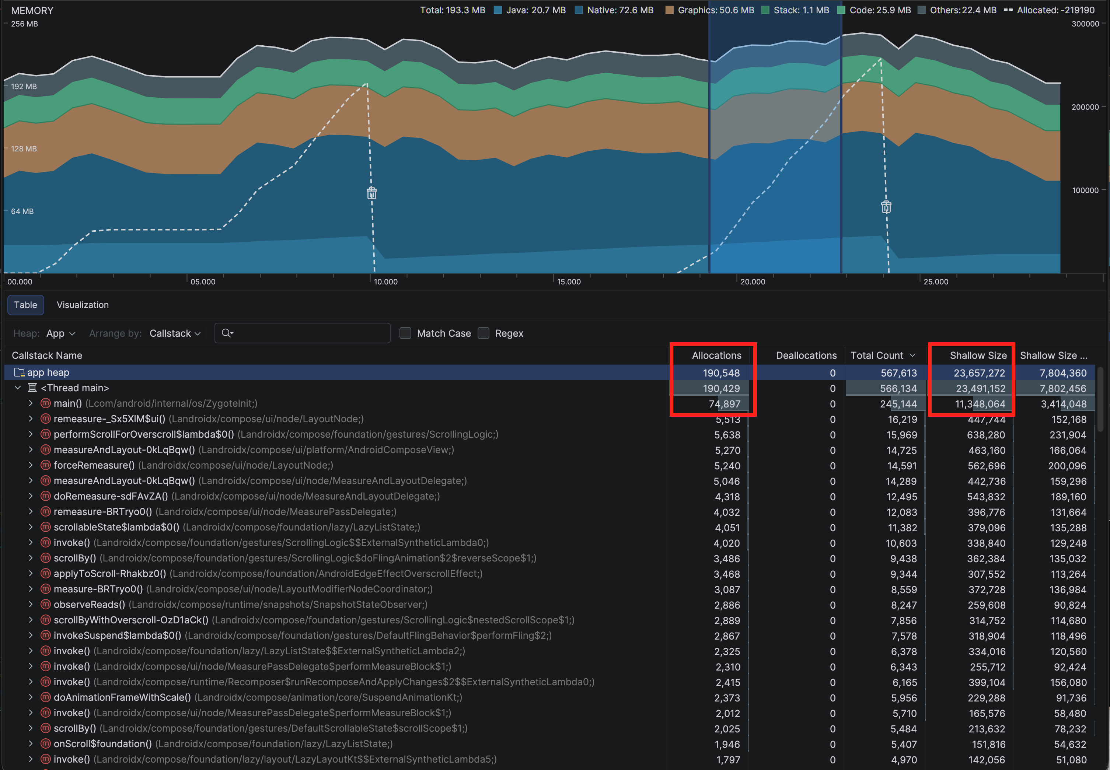Screen dimensions: 1110x770
Task: Click the search magnifier icon in filter
Action: 227,333
